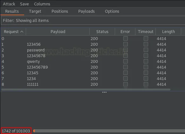The image size is (185, 134).
Task: Switch to the Options tab
Action: coord(112,11)
